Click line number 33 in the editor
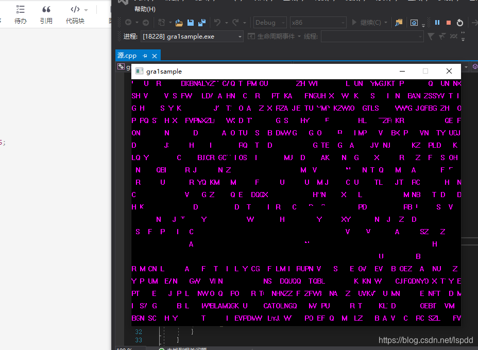The height and width of the screenshot is (350, 478). click(139, 340)
